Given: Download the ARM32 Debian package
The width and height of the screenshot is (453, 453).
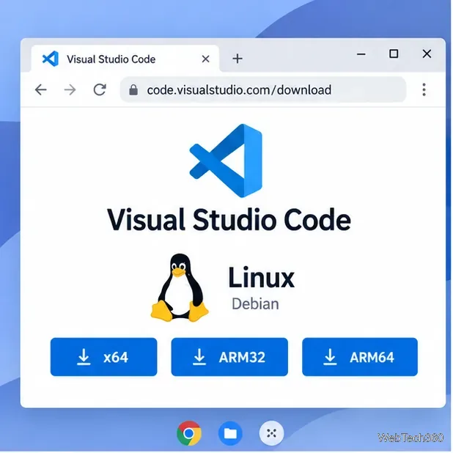Looking at the screenshot, I should [229, 357].
